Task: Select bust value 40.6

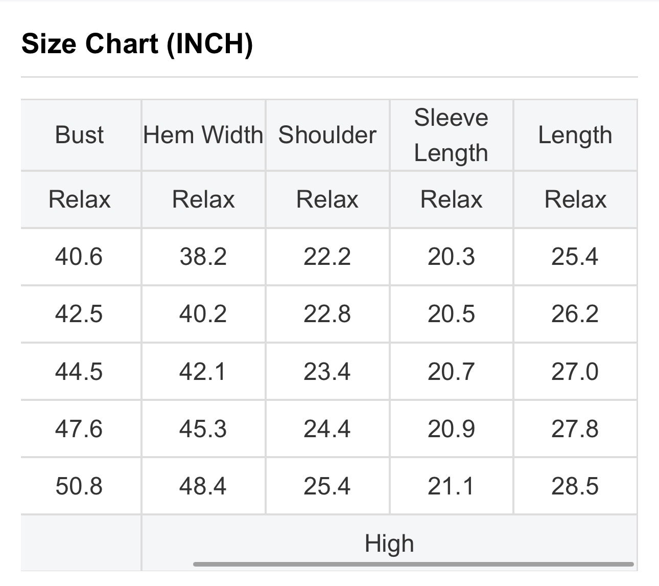Action: pos(79,256)
